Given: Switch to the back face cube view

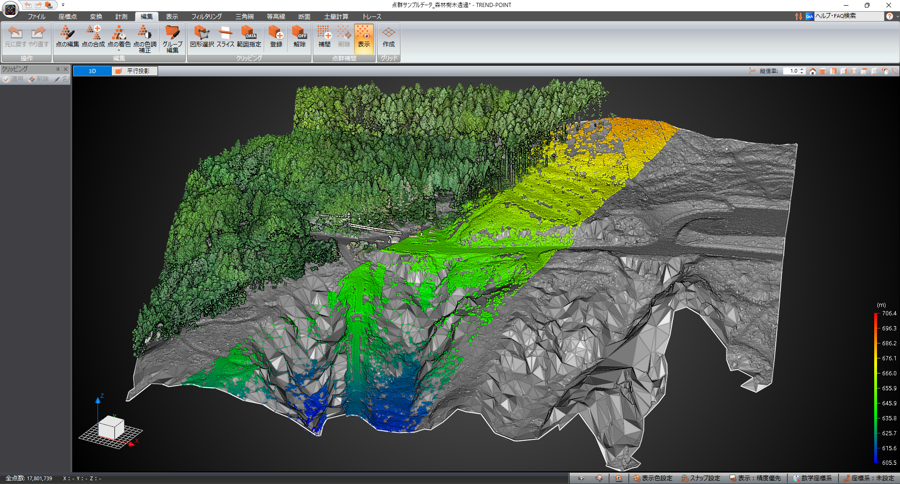Looking at the screenshot, I should pos(833,71).
